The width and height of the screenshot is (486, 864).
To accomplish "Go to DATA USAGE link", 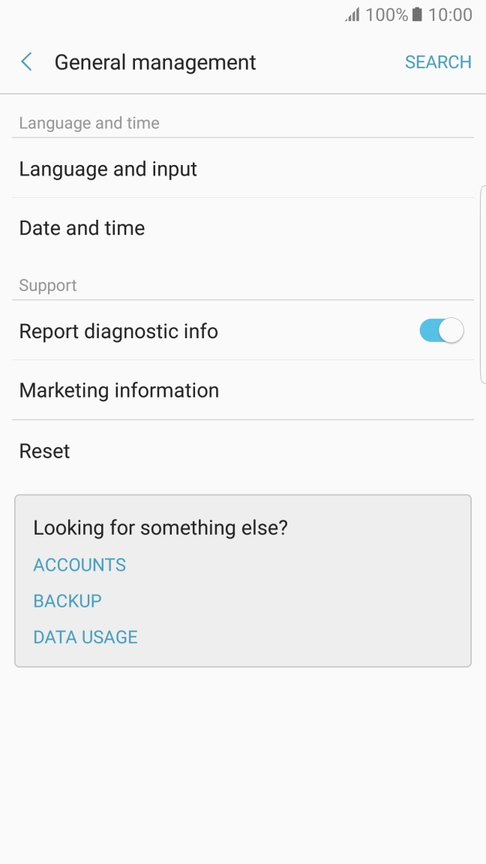I will click(x=85, y=637).
